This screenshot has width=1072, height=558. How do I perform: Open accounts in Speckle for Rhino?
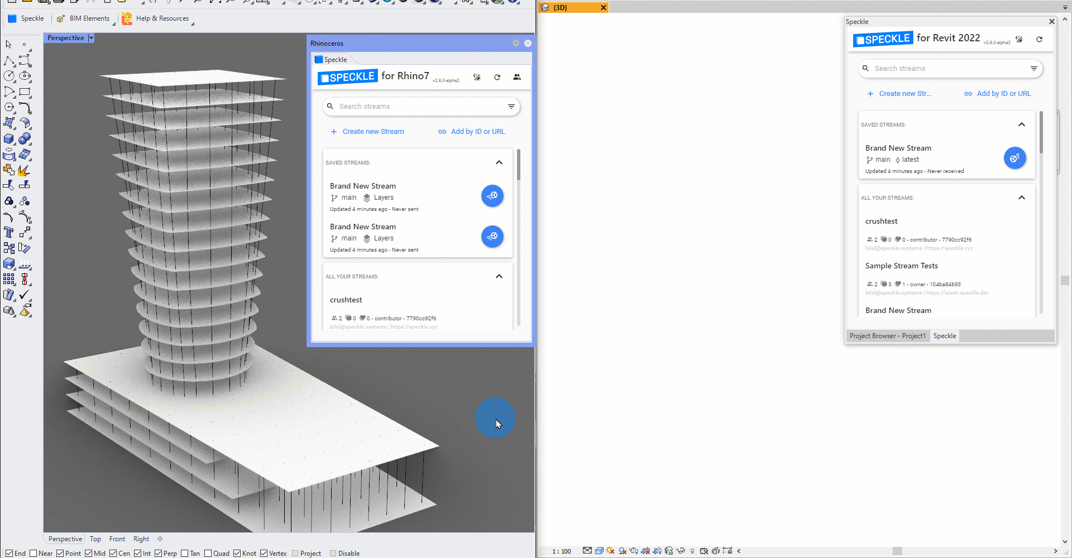tap(517, 77)
